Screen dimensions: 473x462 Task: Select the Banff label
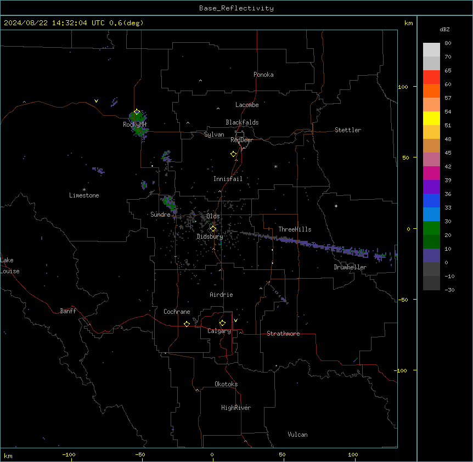click(68, 311)
